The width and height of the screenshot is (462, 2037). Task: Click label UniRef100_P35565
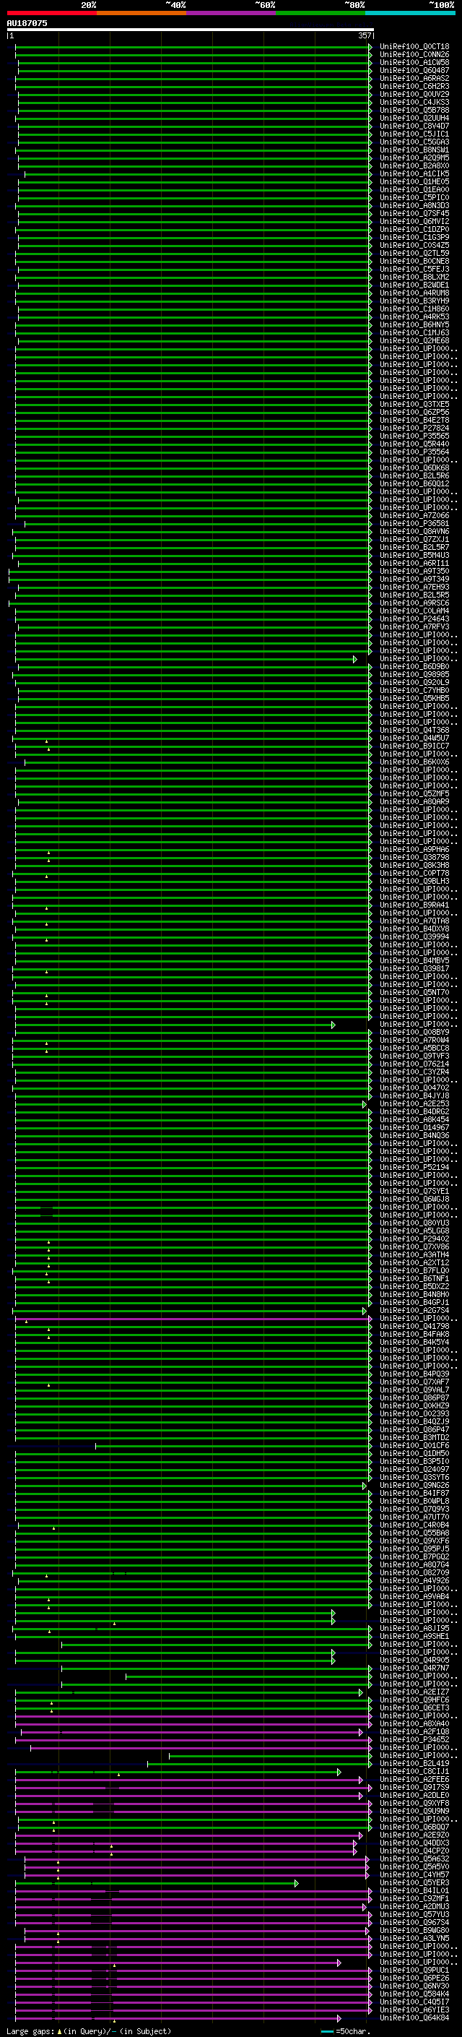(x=414, y=436)
